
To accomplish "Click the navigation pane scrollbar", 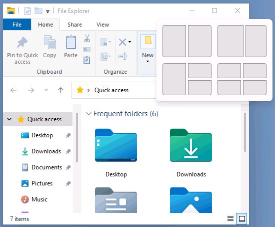I will 77,137.
